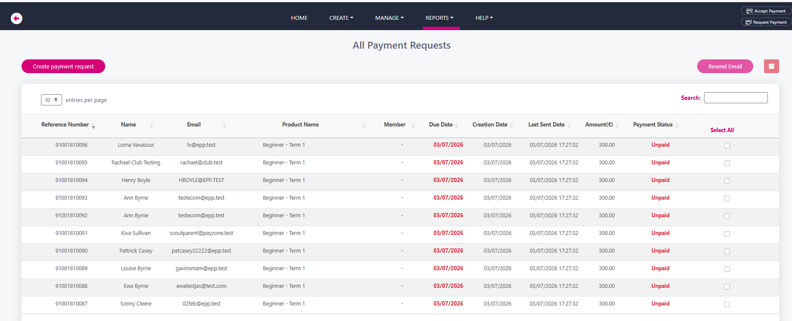This screenshot has height=321, width=792.
Task: Click the Select All link
Action: click(722, 130)
